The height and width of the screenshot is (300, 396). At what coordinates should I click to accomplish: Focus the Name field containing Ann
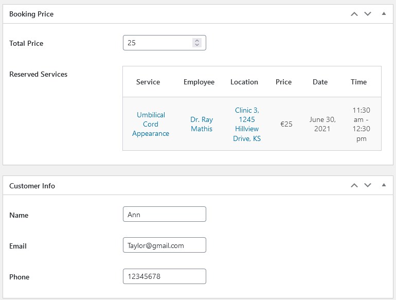click(x=165, y=214)
